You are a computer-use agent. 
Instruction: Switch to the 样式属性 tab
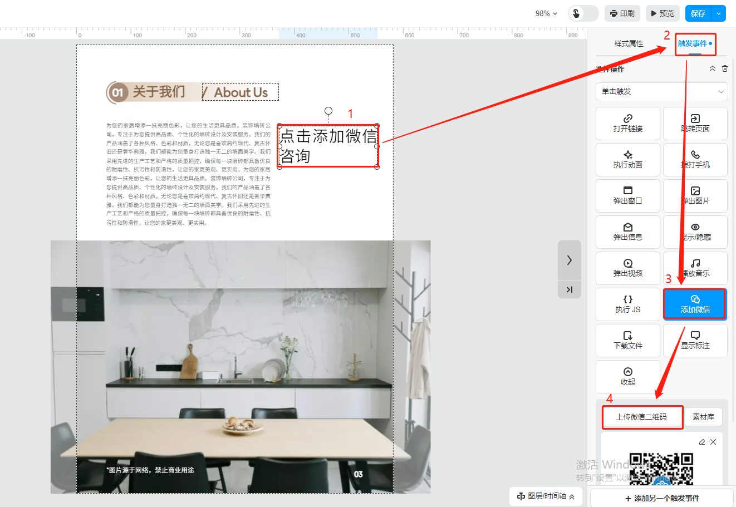click(629, 43)
